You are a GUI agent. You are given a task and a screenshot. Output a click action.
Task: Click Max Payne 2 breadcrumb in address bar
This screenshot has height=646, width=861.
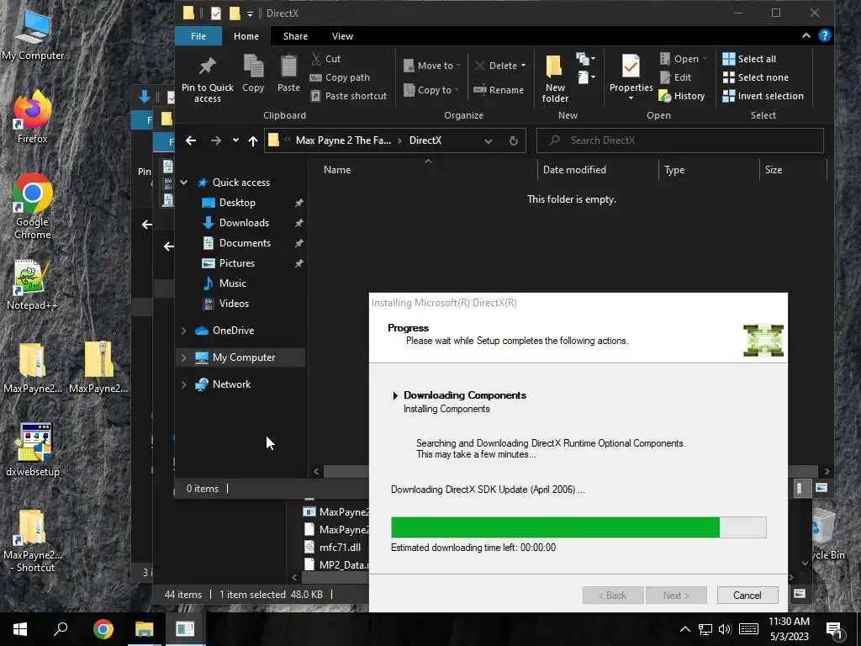(x=343, y=140)
